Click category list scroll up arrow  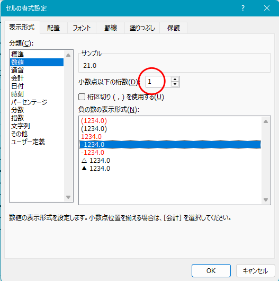pos(68,55)
